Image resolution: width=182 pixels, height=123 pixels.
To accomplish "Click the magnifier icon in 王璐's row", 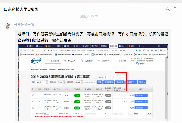I will [x=131, y=95].
